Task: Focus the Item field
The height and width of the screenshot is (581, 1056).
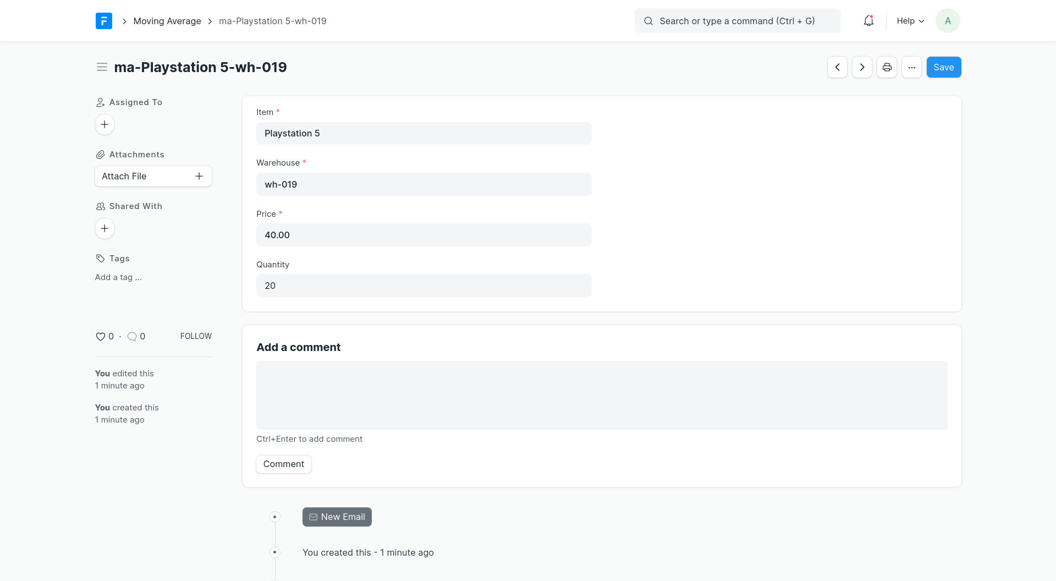Action: point(424,133)
